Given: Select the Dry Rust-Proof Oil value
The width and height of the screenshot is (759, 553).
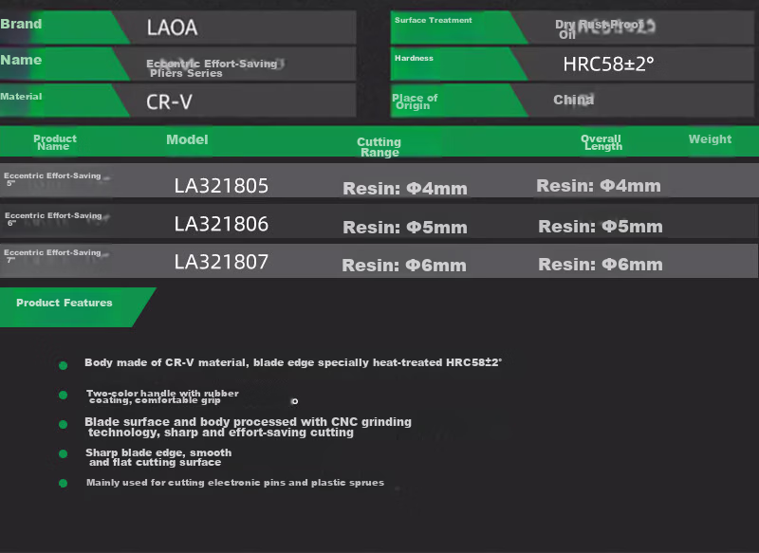Looking at the screenshot, I should tap(601, 29).
